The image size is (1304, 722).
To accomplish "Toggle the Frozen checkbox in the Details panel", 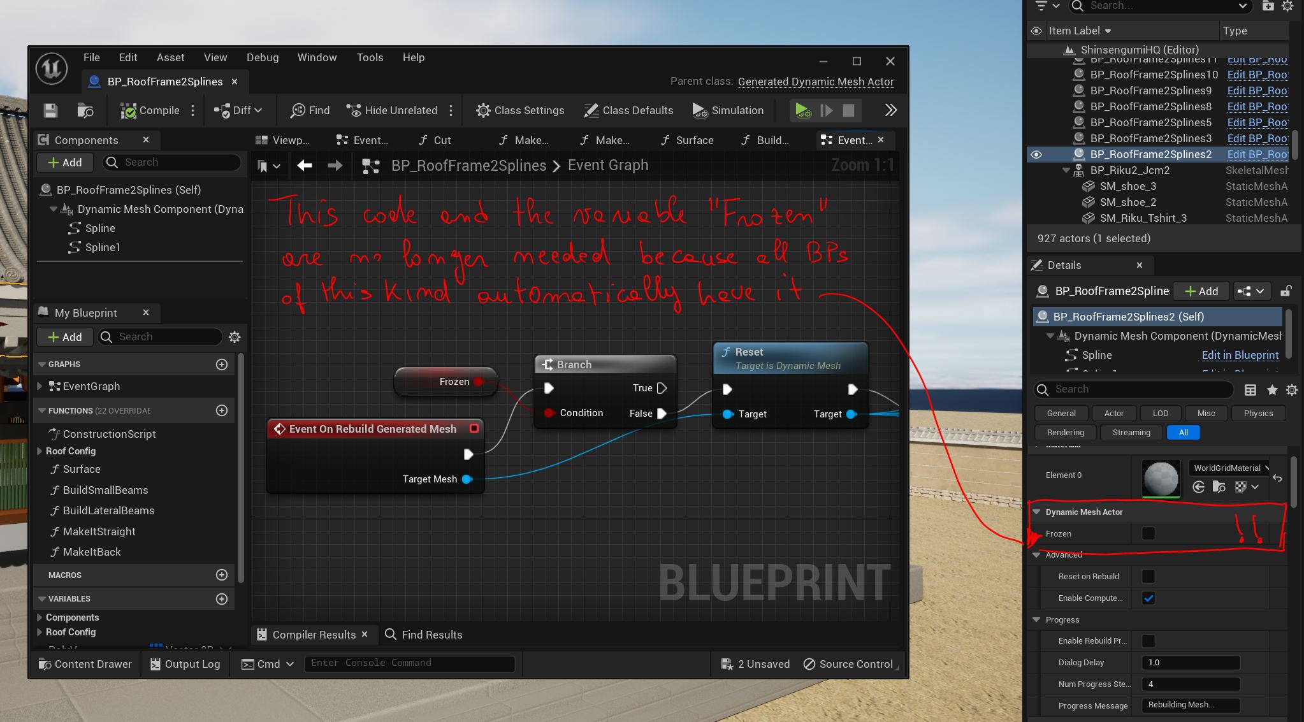I will click(1148, 533).
